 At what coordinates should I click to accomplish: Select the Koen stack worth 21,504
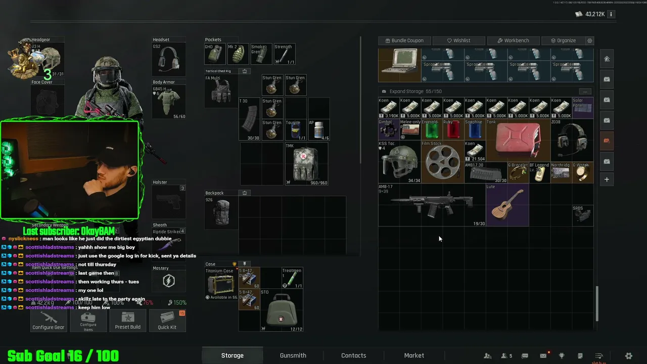[x=475, y=151]
